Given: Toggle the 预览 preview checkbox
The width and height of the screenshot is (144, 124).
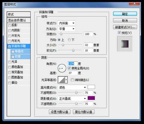Looking at the screenshot, I should coord(119,32).
